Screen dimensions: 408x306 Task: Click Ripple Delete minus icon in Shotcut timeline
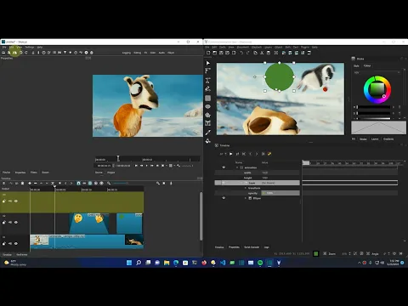coord(35,184)
